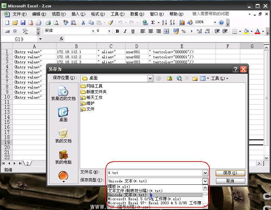
Task: Open the 文件名 filename dropdown arrow
Action: coord(205,173)
